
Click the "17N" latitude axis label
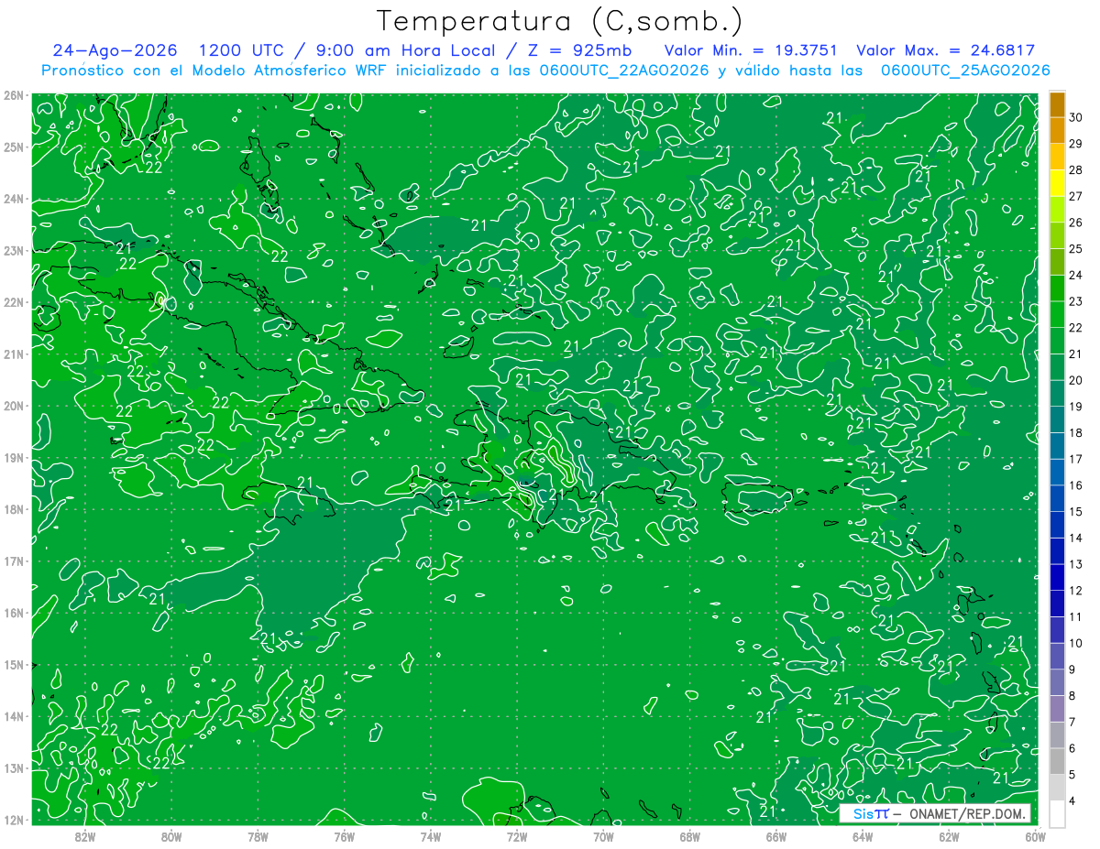(x=14, y=561)
